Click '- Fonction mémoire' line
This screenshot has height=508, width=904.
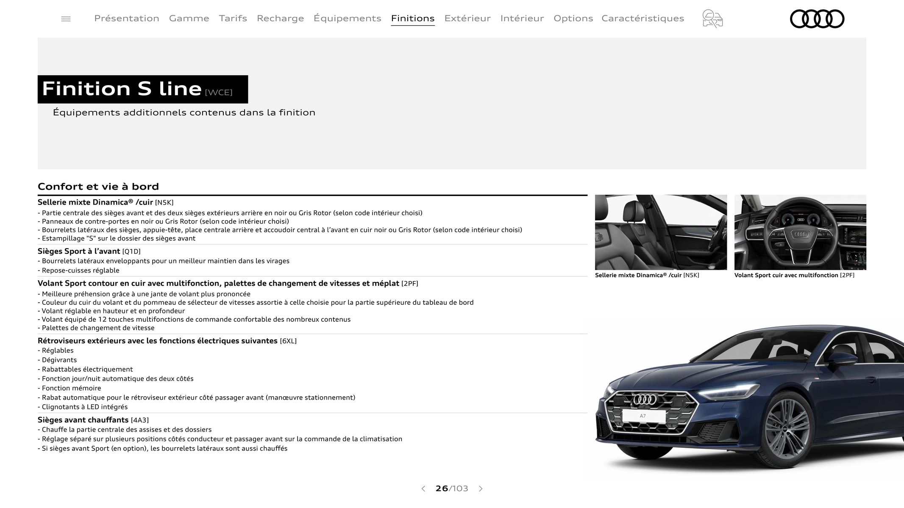(x=70, y=388)
